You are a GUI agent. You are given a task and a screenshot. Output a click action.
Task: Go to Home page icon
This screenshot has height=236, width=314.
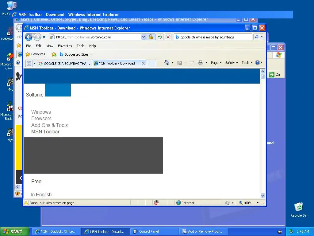pos(167,63)
